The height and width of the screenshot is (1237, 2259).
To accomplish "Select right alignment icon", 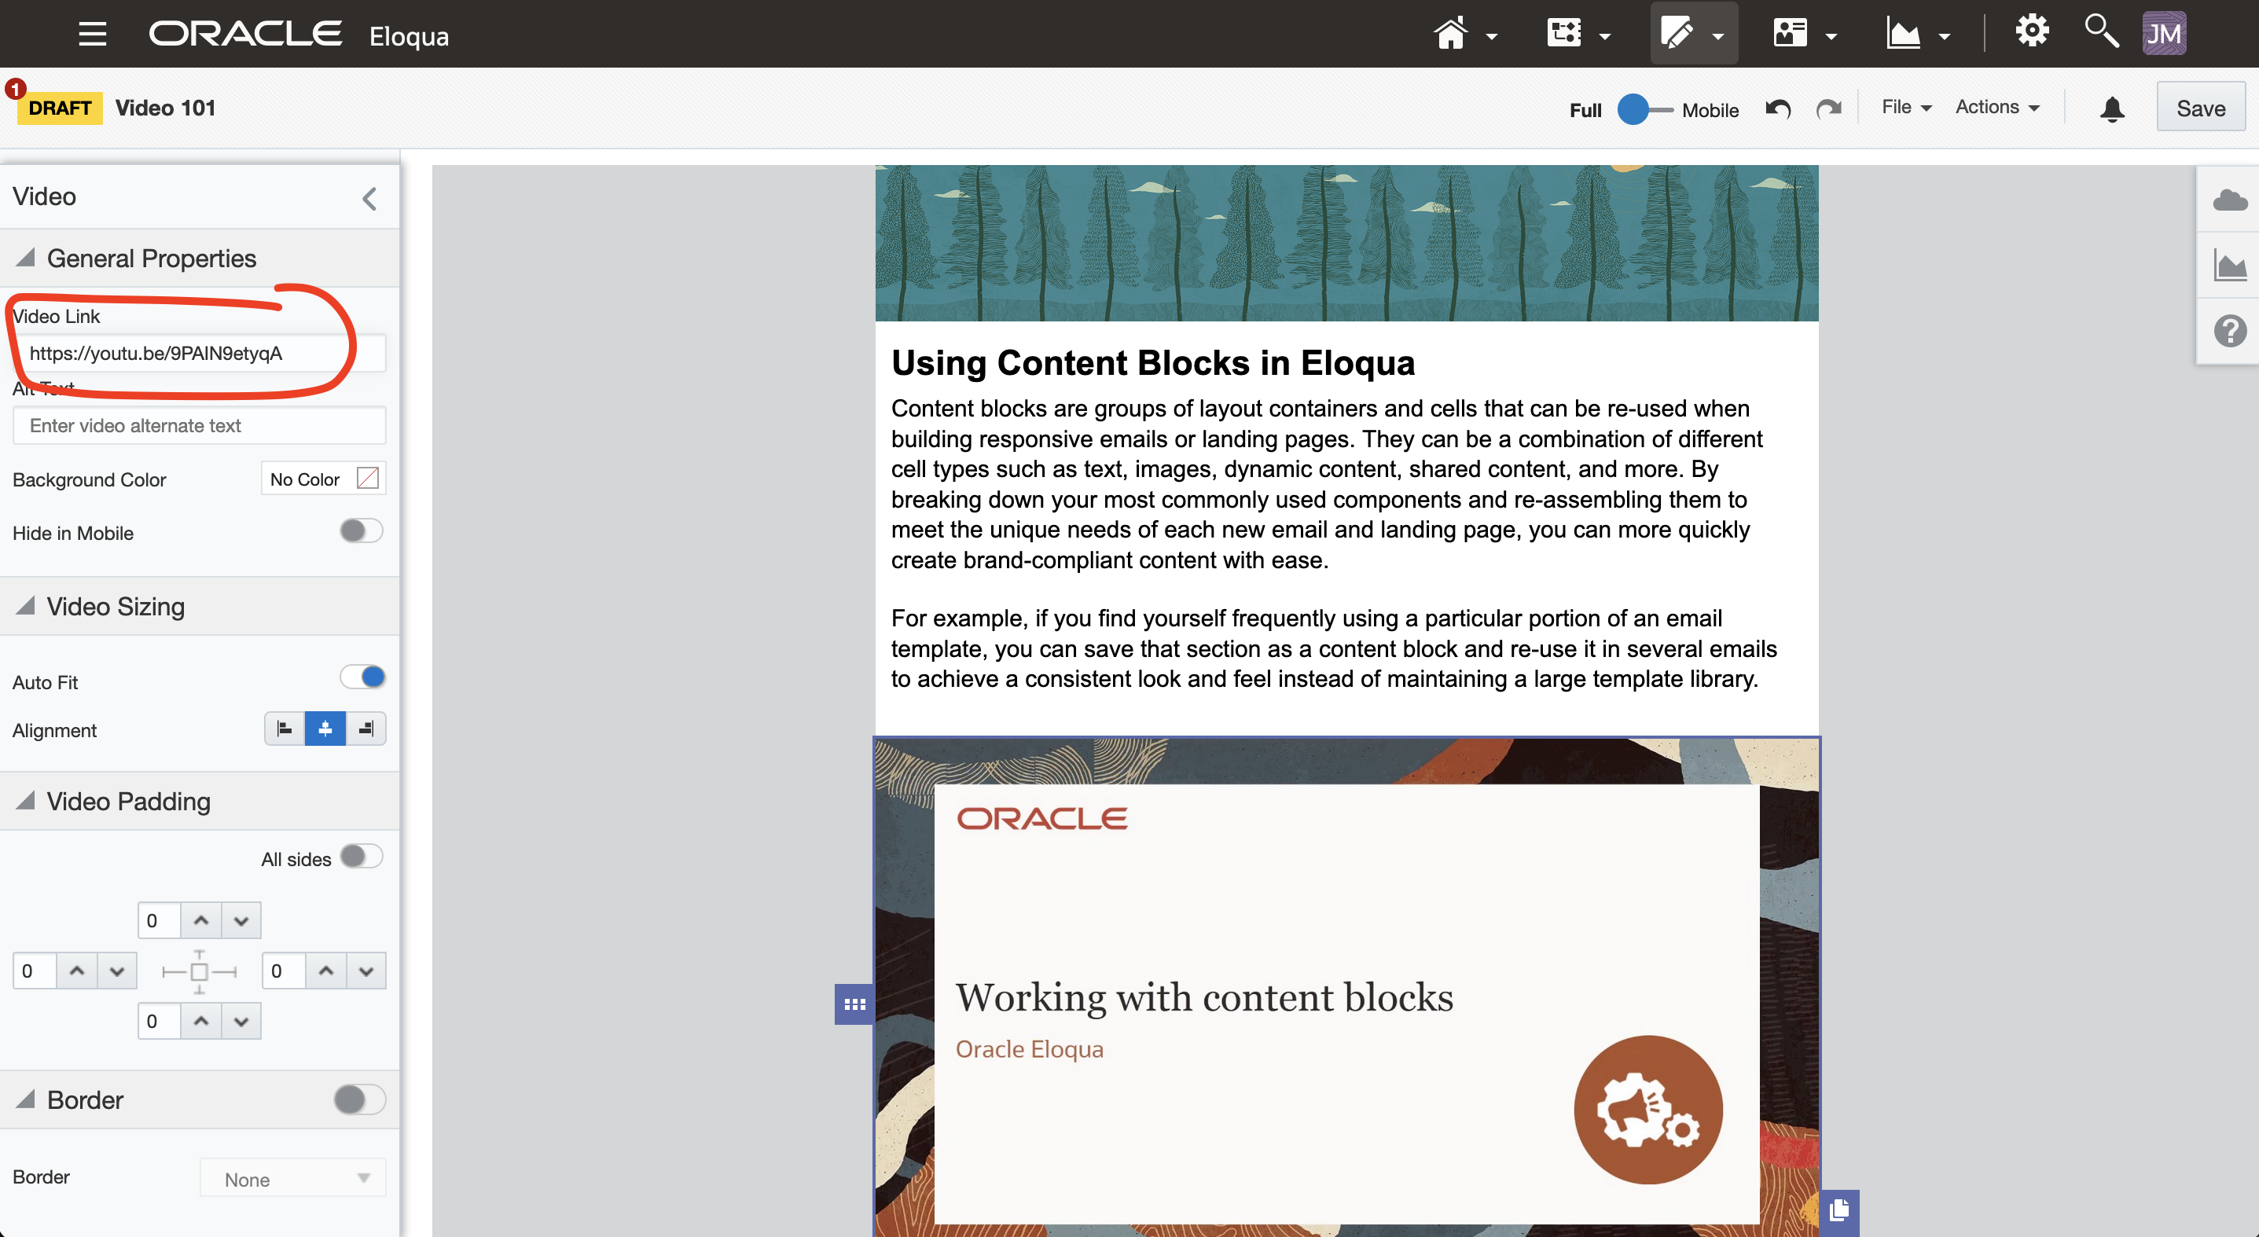I will (x=365, y=729).
